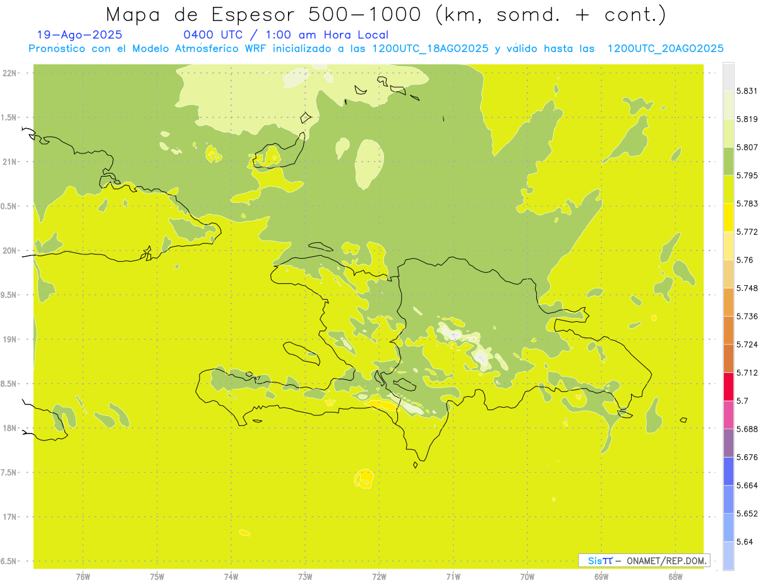
Task: Click the pink segment of the color scale
Action: (728, 415)
